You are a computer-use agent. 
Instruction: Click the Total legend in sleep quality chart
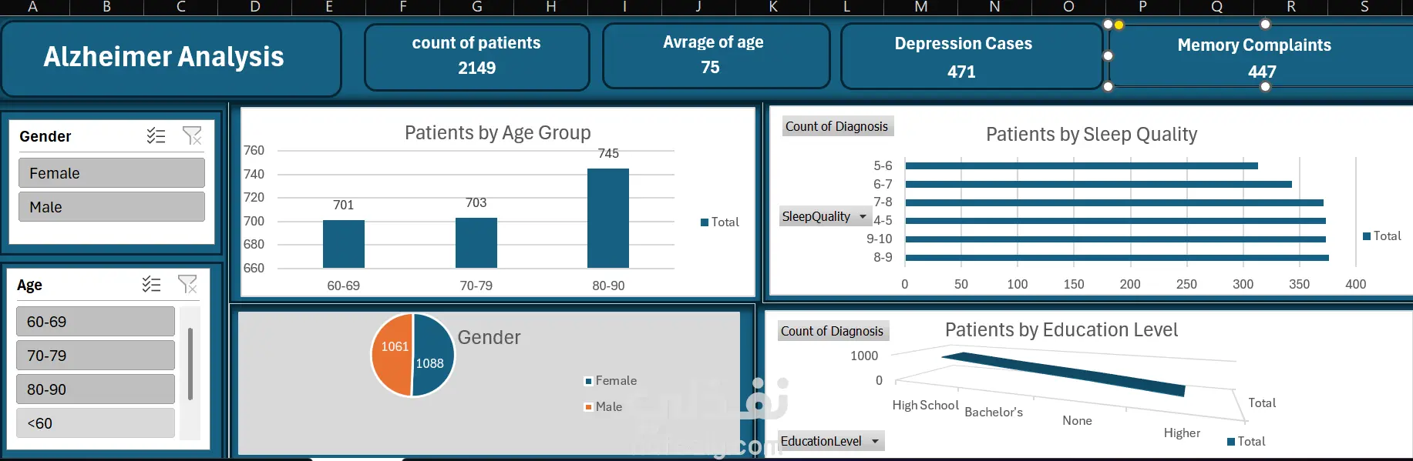[x=1382, y=236]
